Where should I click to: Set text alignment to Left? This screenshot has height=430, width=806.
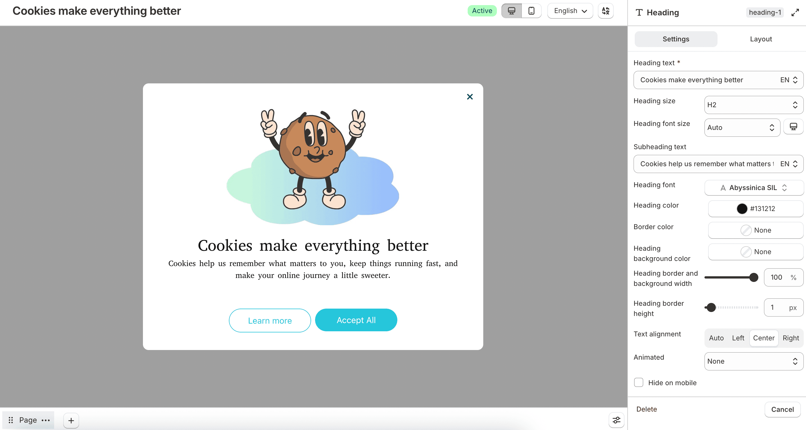pos(738,338)
